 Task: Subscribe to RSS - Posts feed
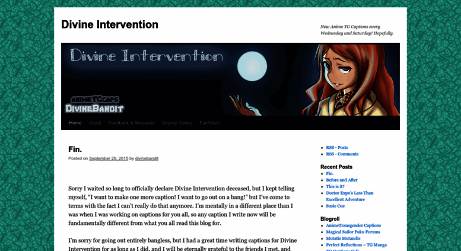pyautogui.click(x=337, y=148)
